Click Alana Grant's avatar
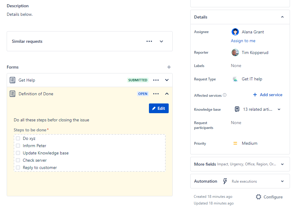Image resolution: width=293 pixels, height=206 pixels. coord(235,32)
